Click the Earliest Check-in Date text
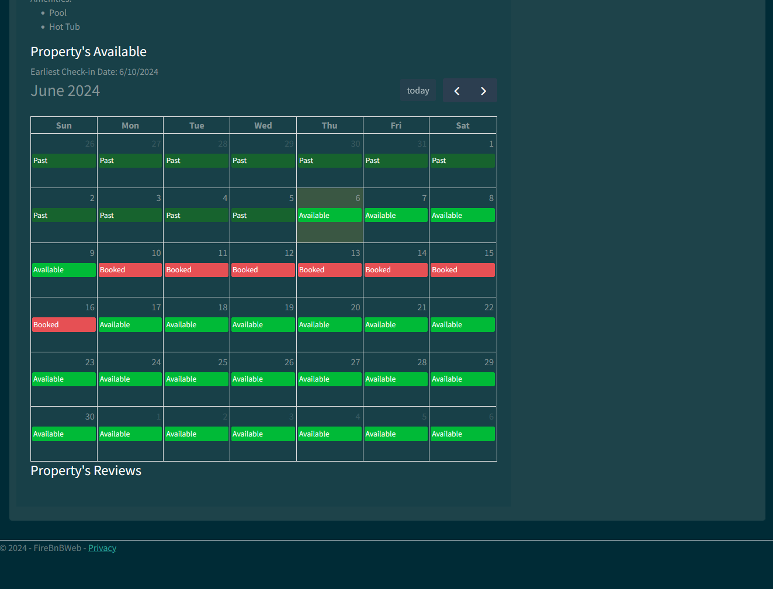 [x=95, y=72]
